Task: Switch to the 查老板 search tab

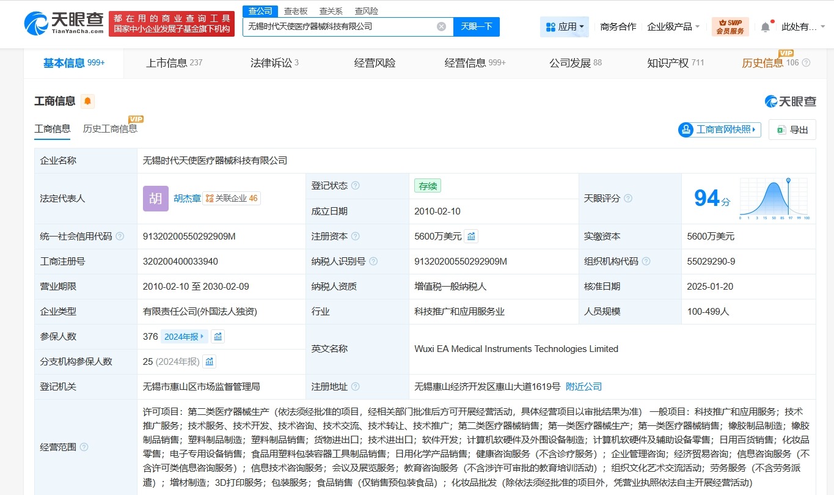Action: coord(294,10)
